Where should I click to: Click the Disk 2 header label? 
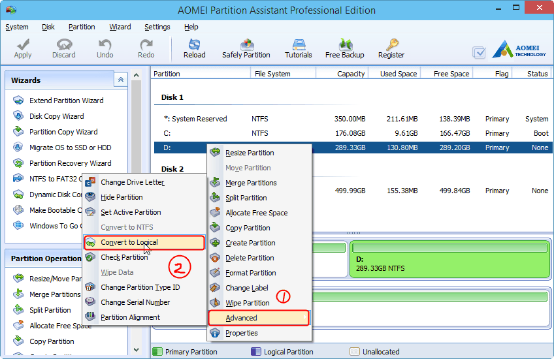(x=172, y=169)
